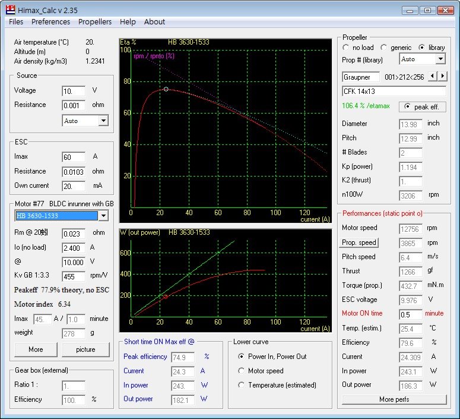Choose the 'library' propeller radio button
The image size is (460, 419).
click(422, 48)
